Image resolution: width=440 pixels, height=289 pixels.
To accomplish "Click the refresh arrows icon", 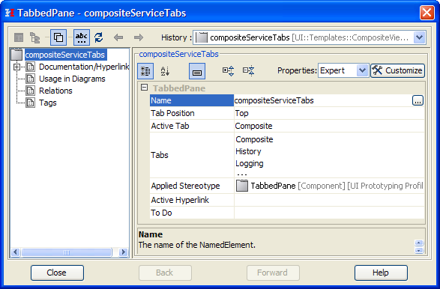I will point(99,37).
